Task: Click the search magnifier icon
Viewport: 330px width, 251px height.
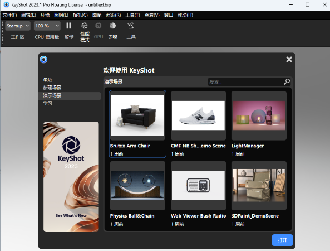Action: tap(287, 81)
